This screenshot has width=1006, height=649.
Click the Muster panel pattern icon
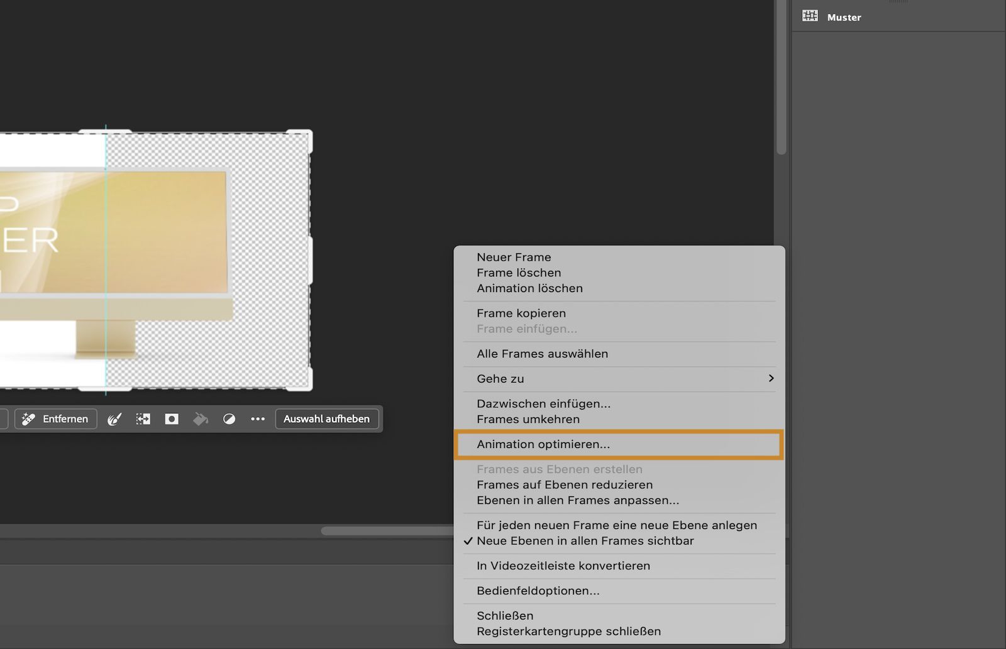coord(810,16)
